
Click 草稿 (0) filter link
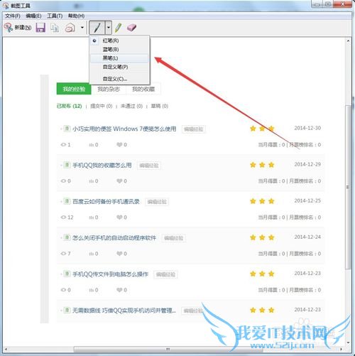[x=160, y=106]
